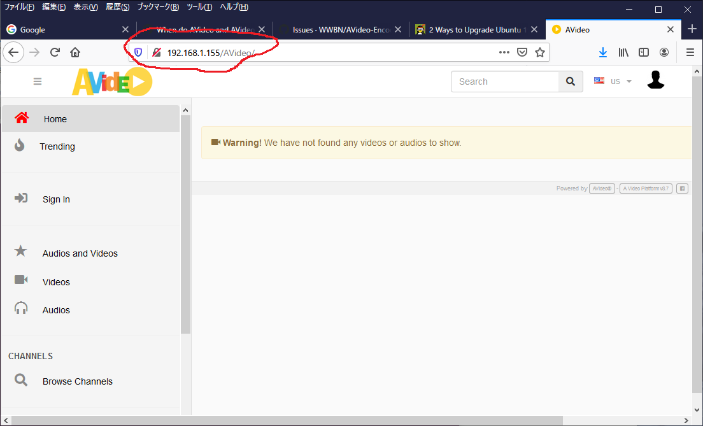Click A Video Platform v8.7 badge
This screenshot has width=703, height=426.
pyautogui.click(x=646, y=188)
